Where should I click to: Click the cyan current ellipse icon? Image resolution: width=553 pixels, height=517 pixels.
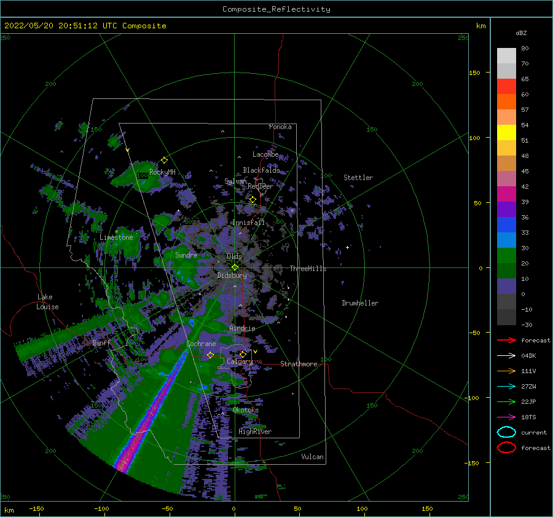click(506, 432)
